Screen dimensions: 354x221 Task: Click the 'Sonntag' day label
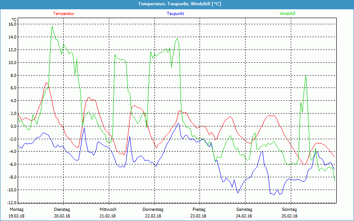(289, 210)
